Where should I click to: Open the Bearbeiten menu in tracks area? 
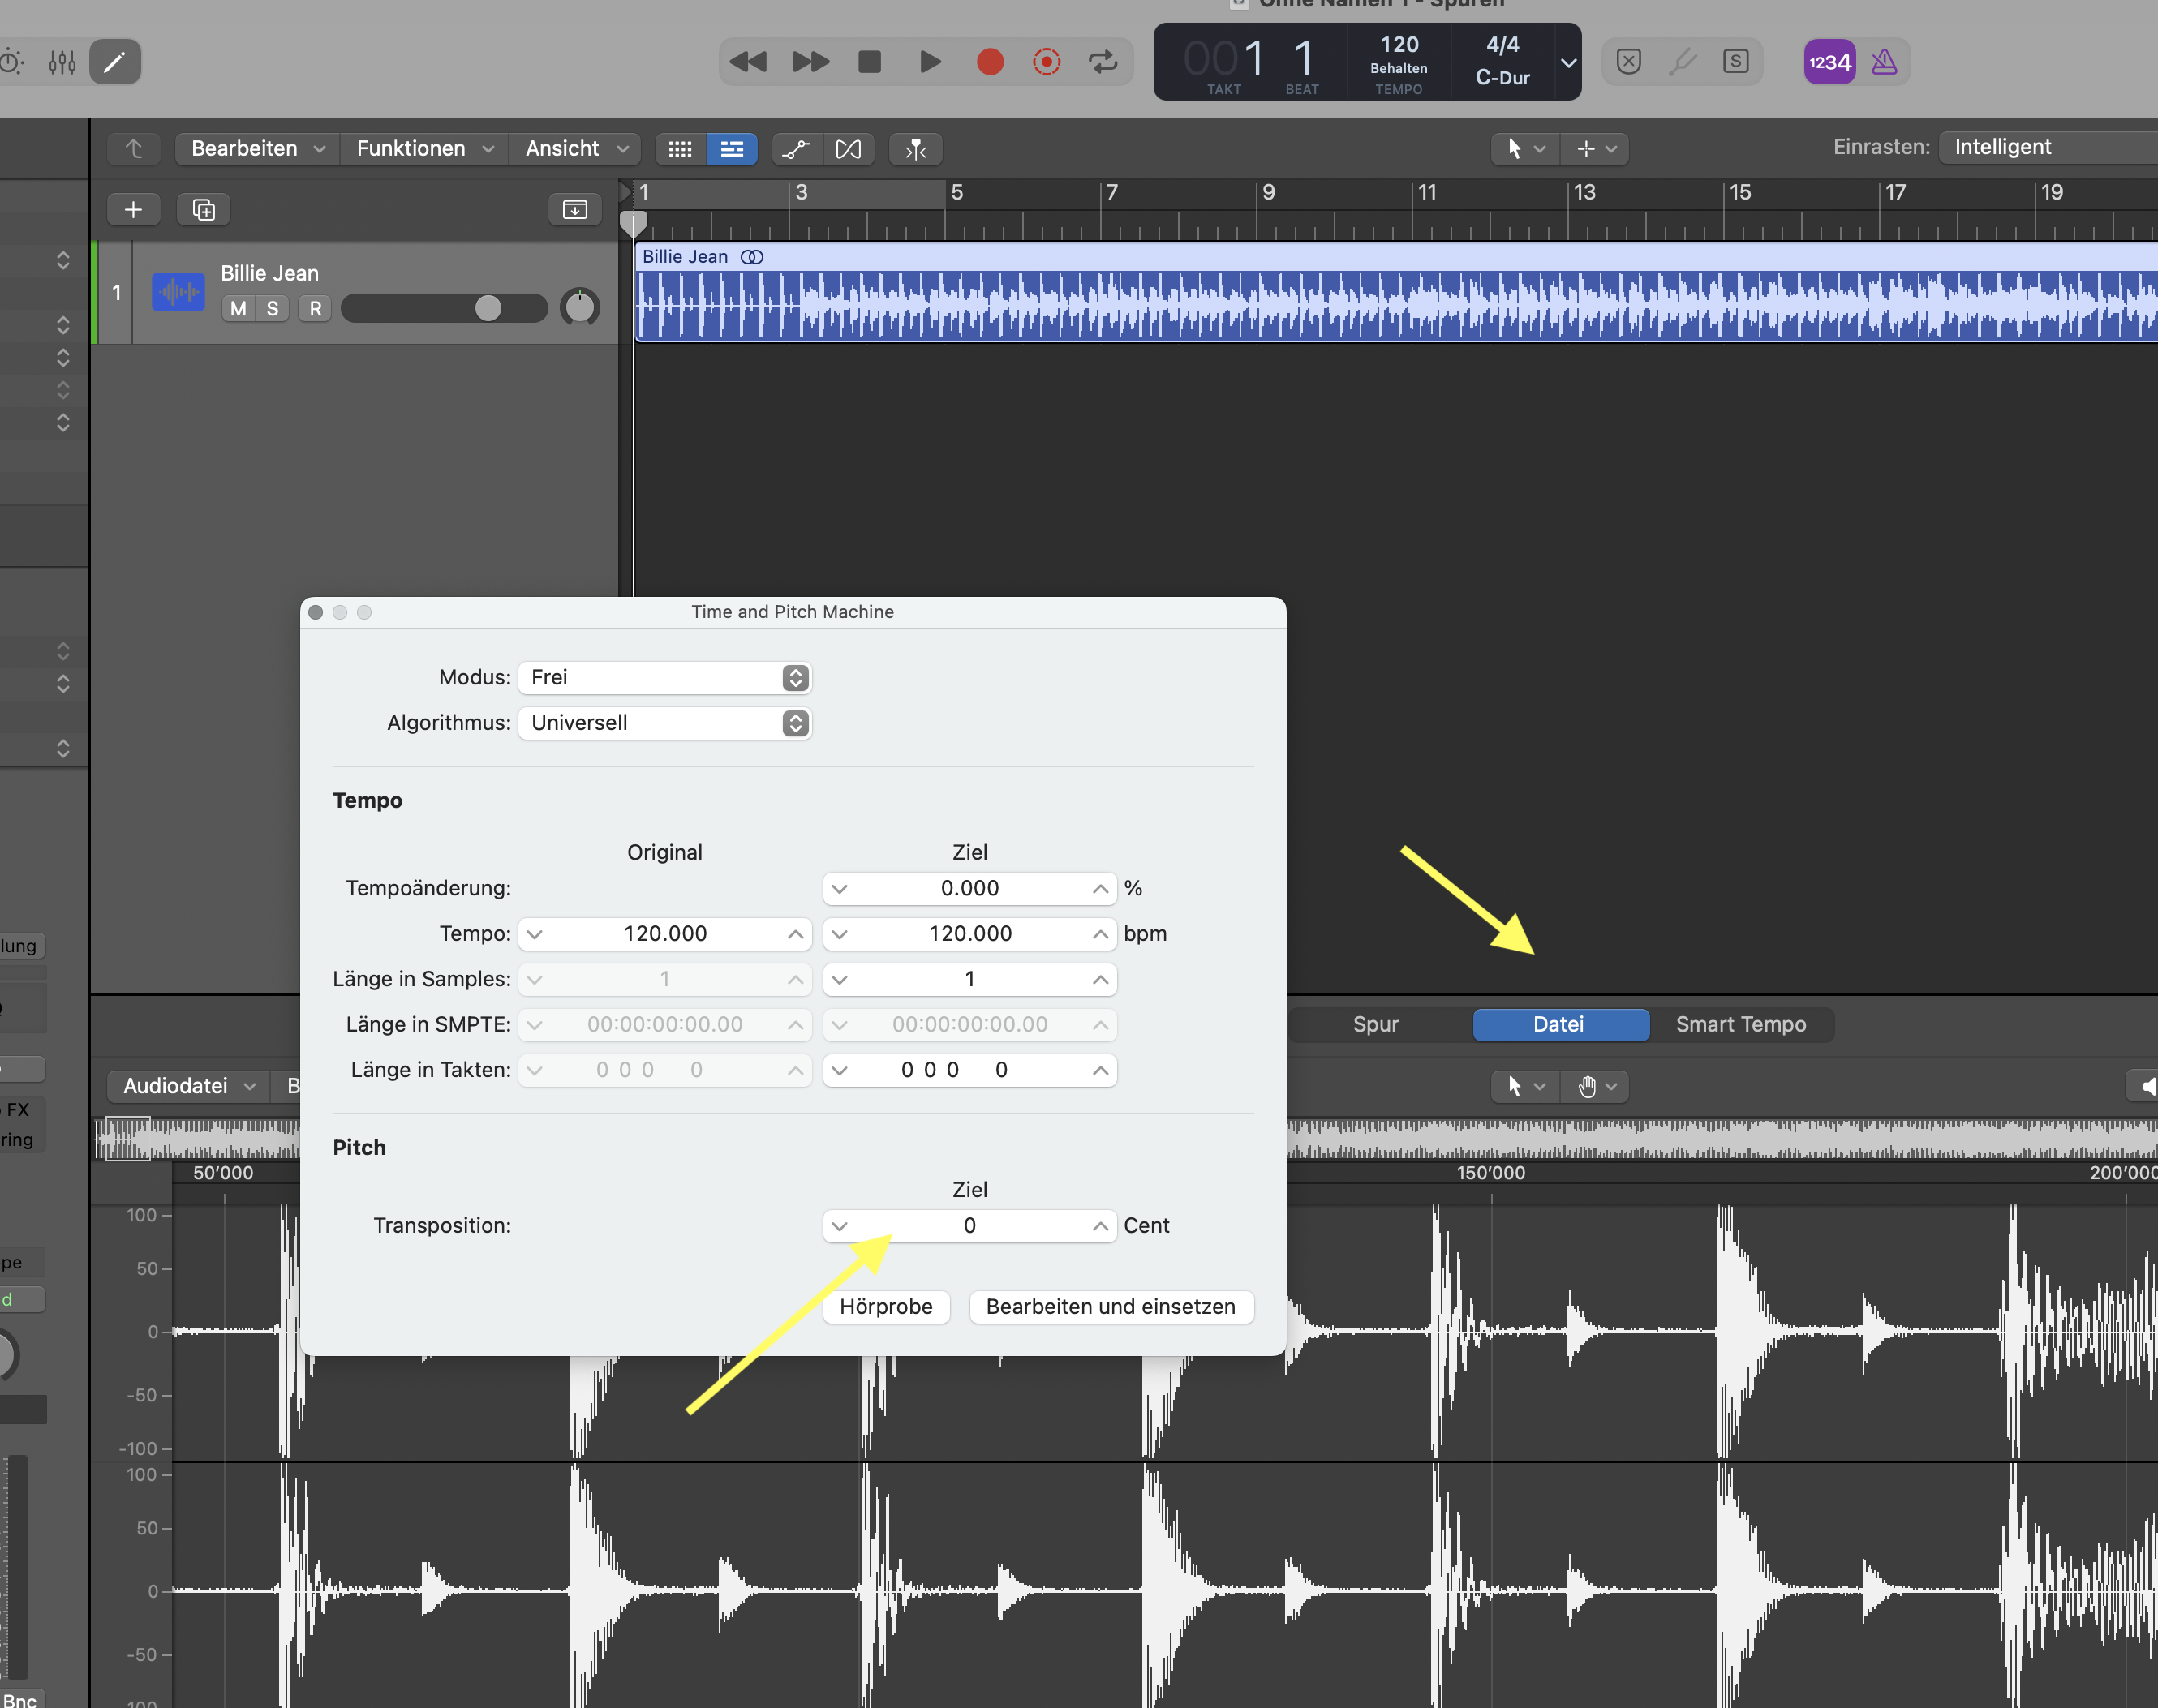click(x=257, y=149)
